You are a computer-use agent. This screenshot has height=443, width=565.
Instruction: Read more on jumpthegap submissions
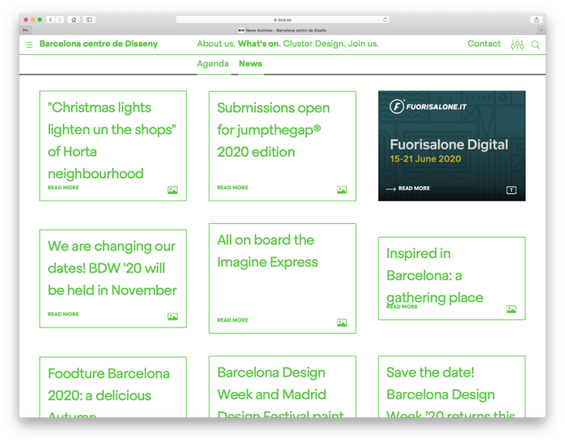(233, 188)
